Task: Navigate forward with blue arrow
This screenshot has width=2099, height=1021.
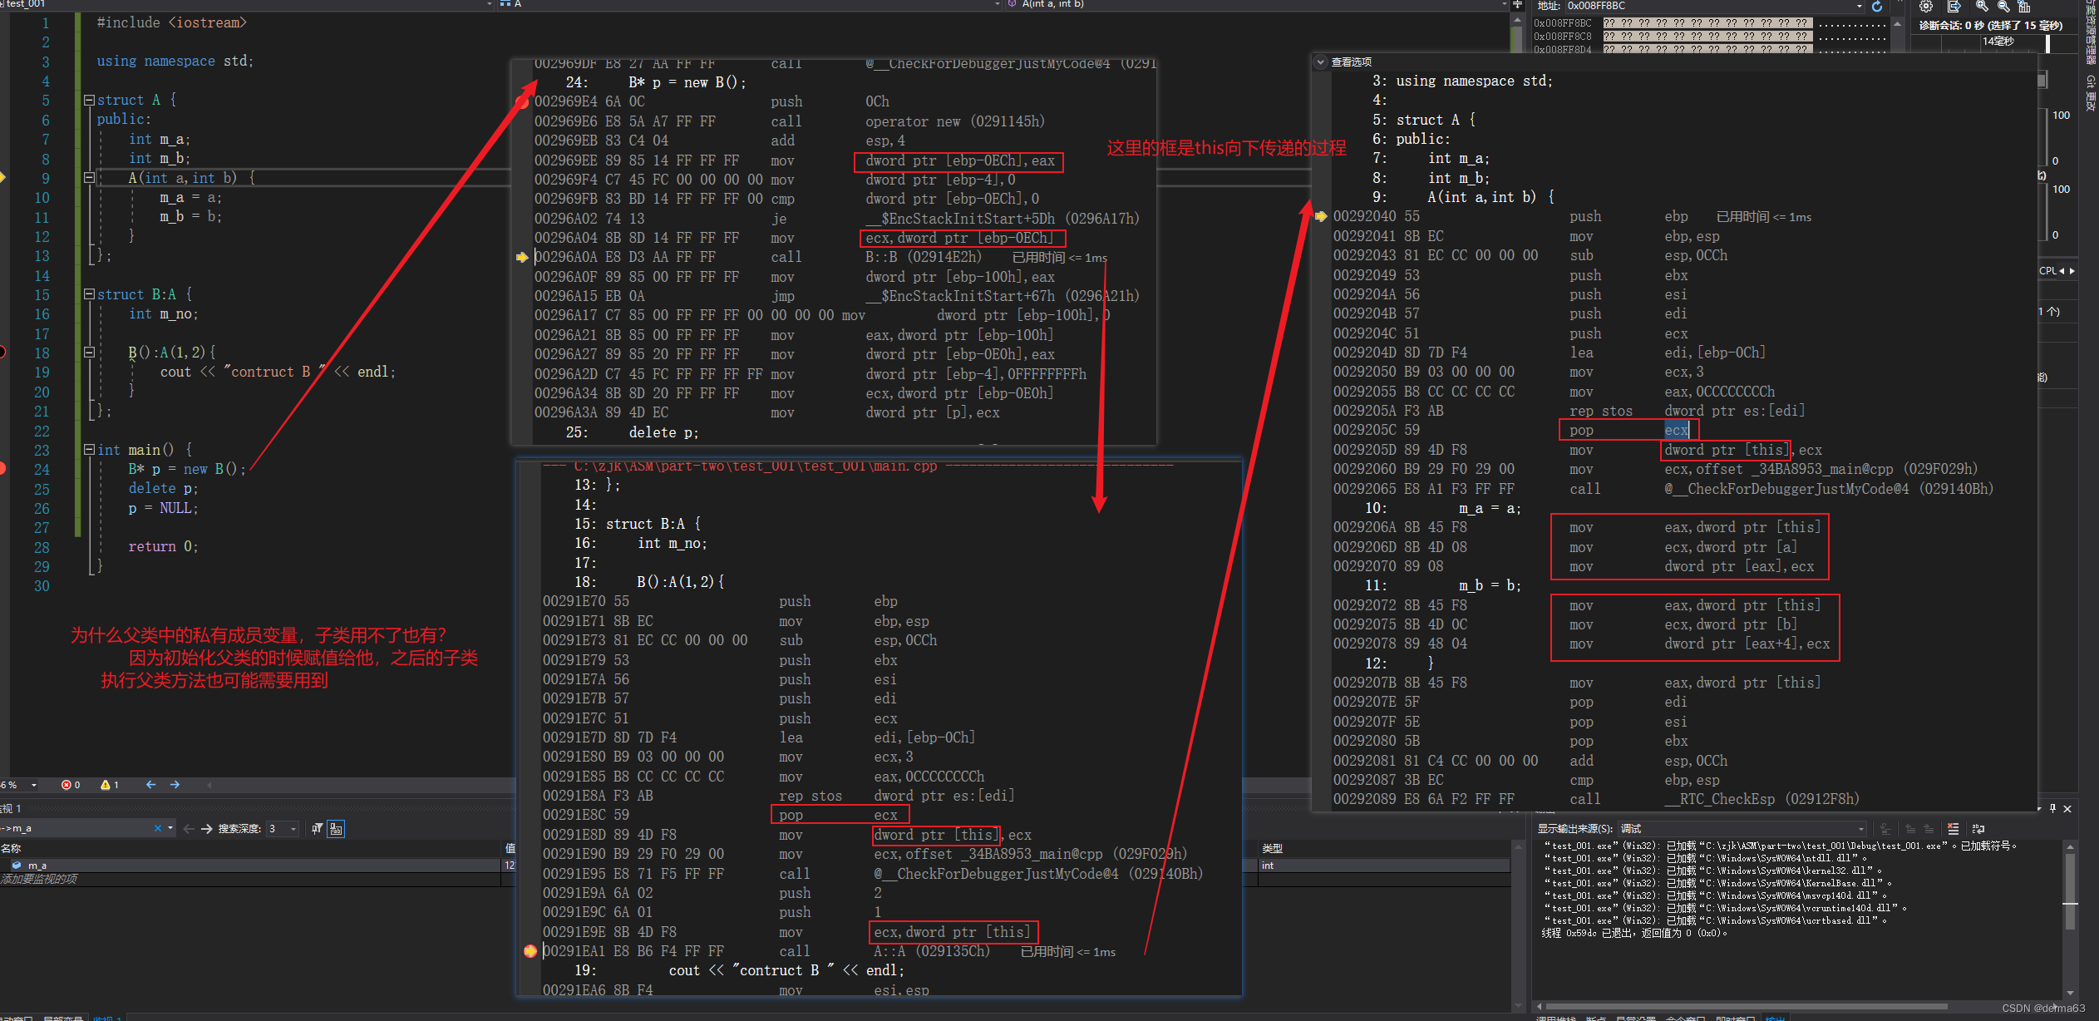Action: (175, 785)
